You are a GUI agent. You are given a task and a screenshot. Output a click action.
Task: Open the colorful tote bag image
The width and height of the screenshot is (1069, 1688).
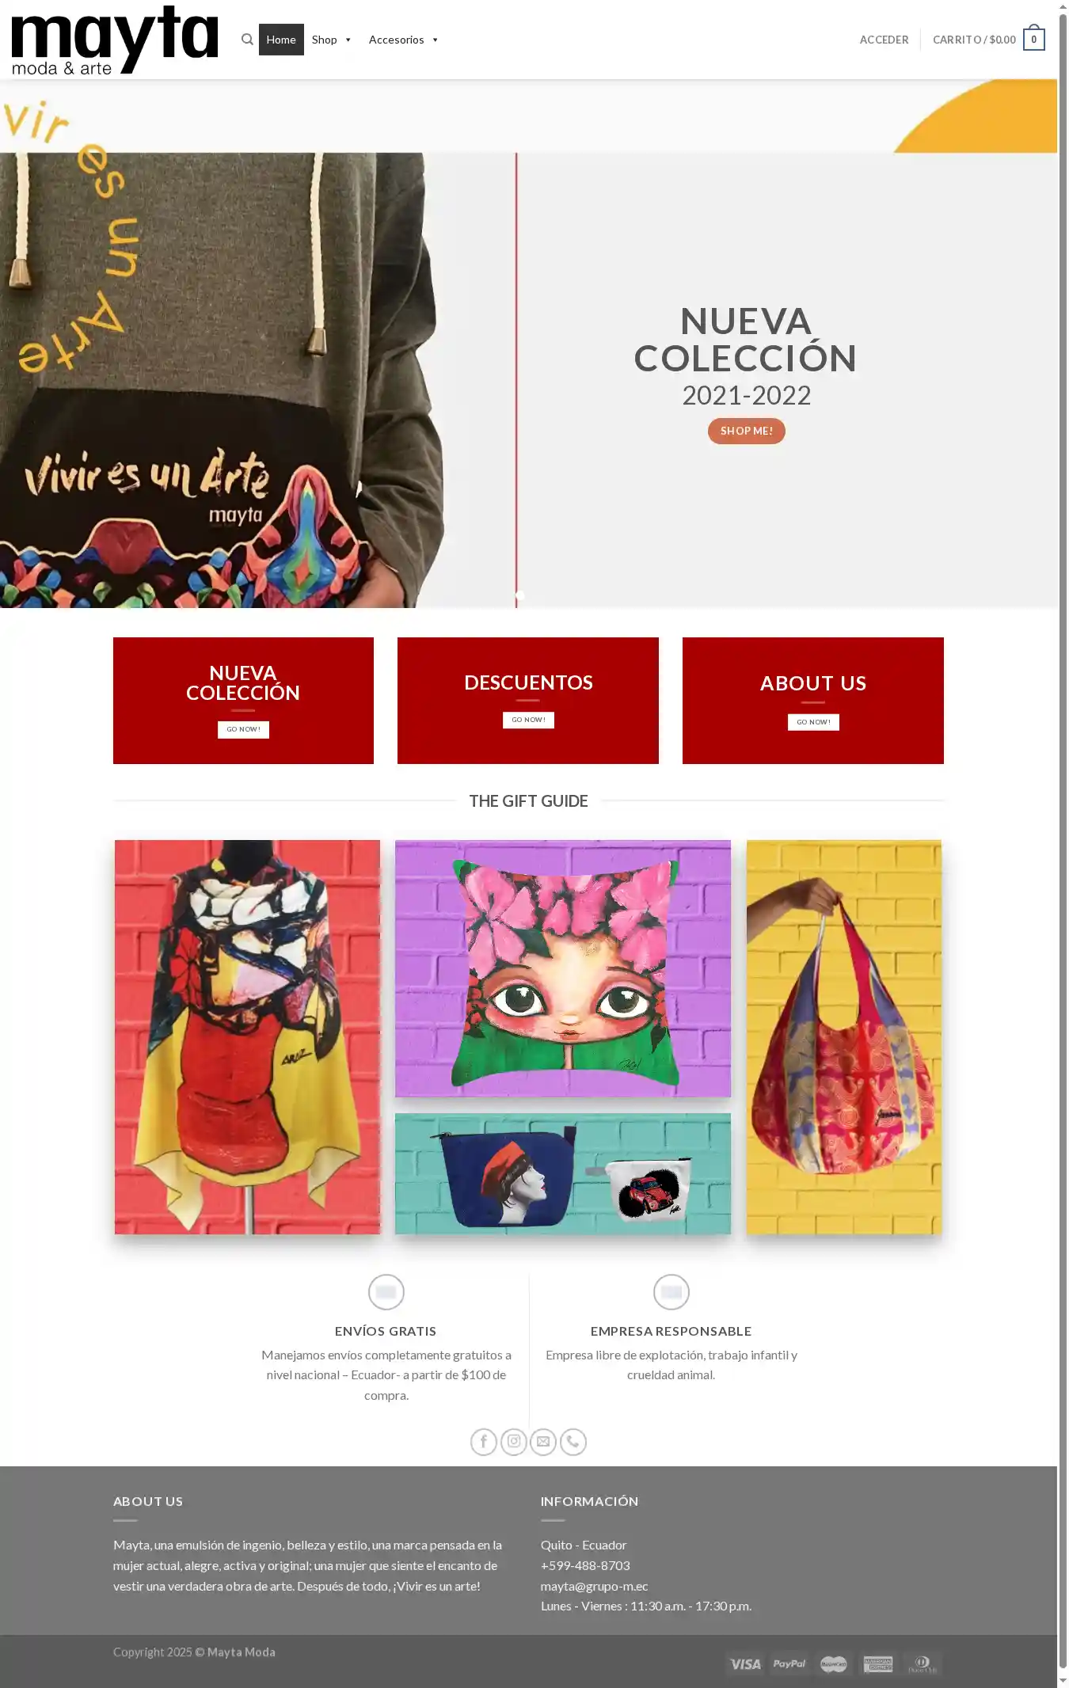point(844,1037)
